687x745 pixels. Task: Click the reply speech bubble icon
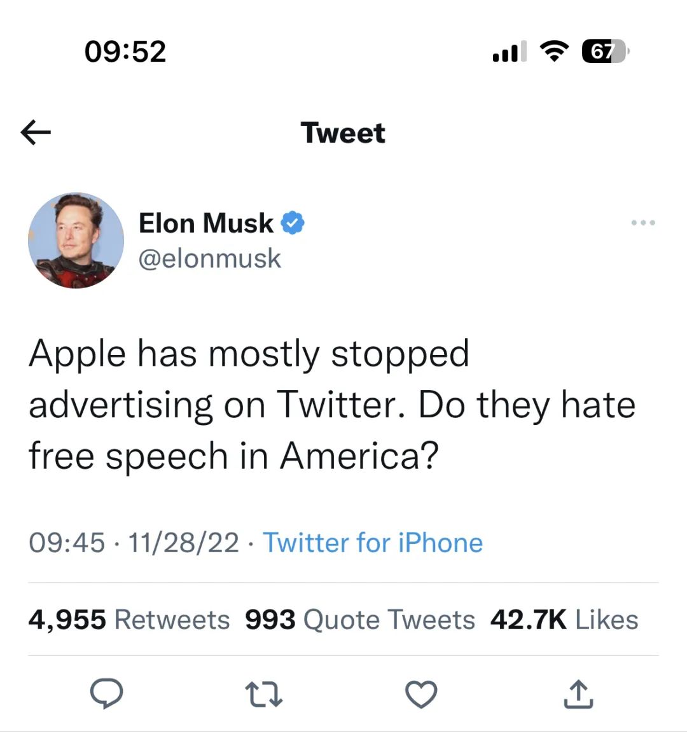pos(106,693)
